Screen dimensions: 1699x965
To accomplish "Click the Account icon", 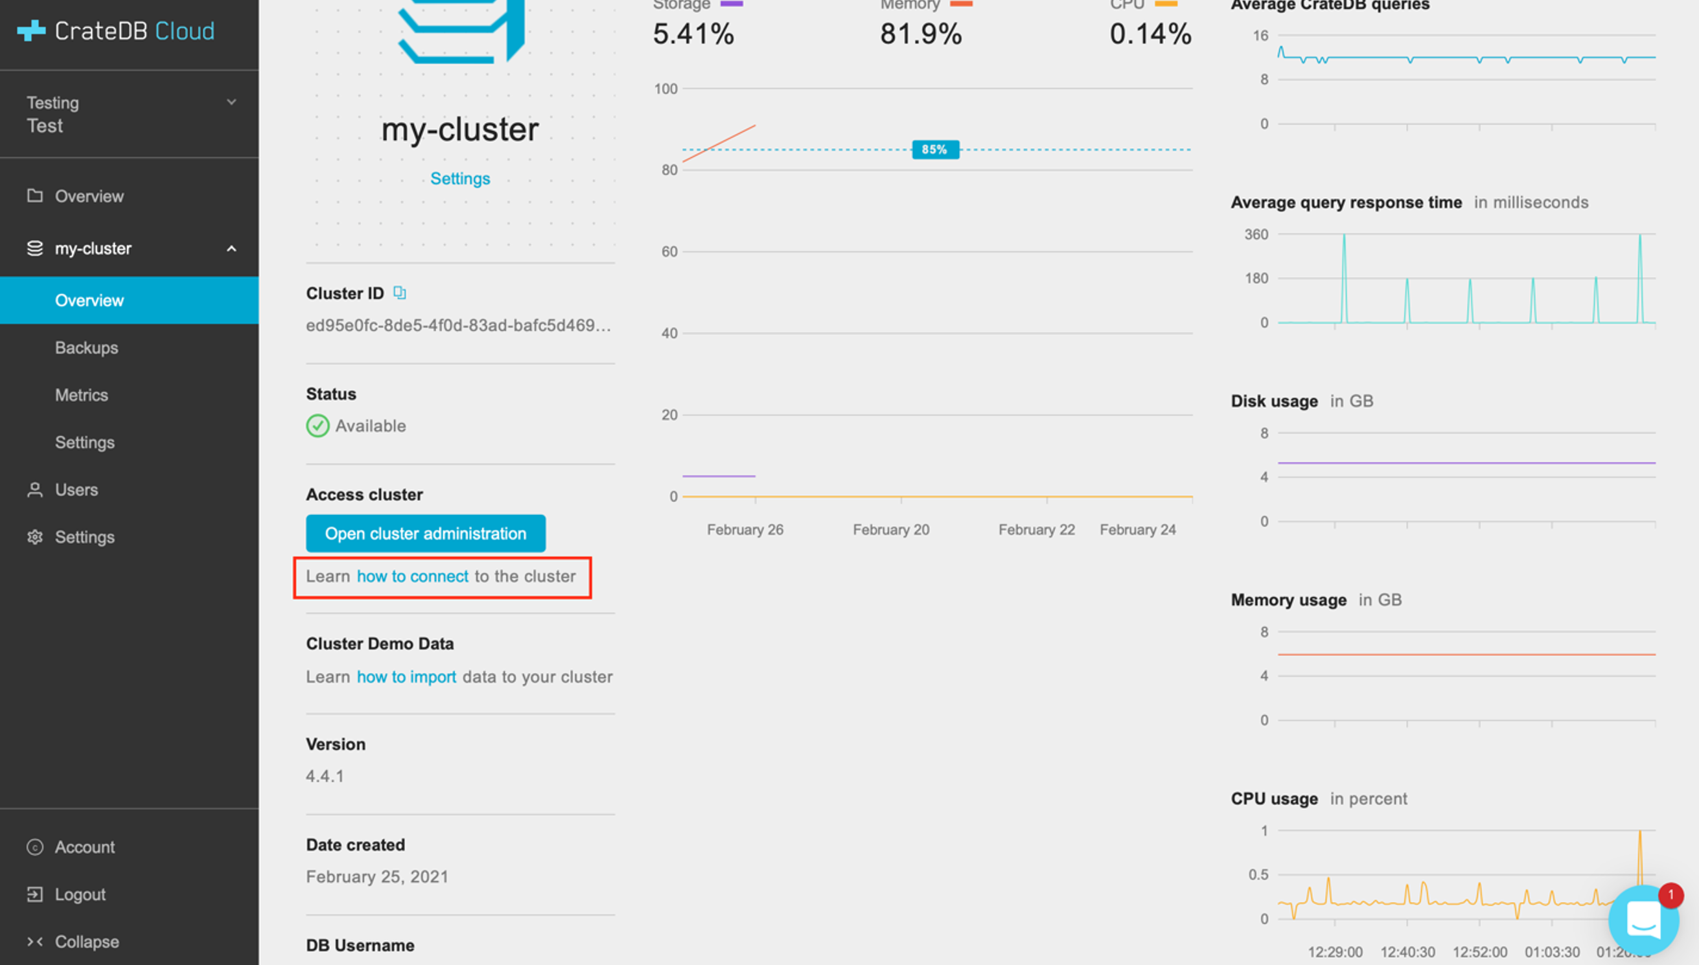I will (x=34, y=847).
